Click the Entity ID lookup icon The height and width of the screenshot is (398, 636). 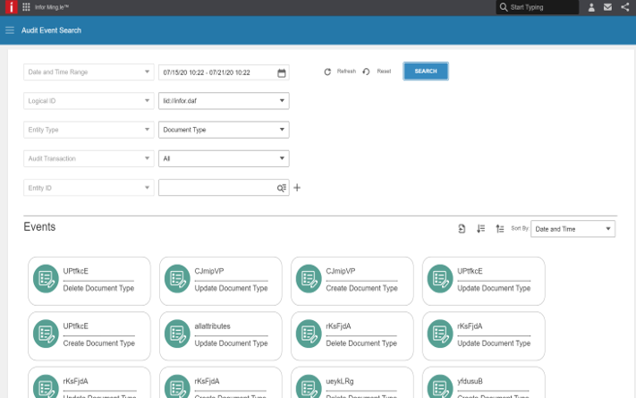point(281,188)
